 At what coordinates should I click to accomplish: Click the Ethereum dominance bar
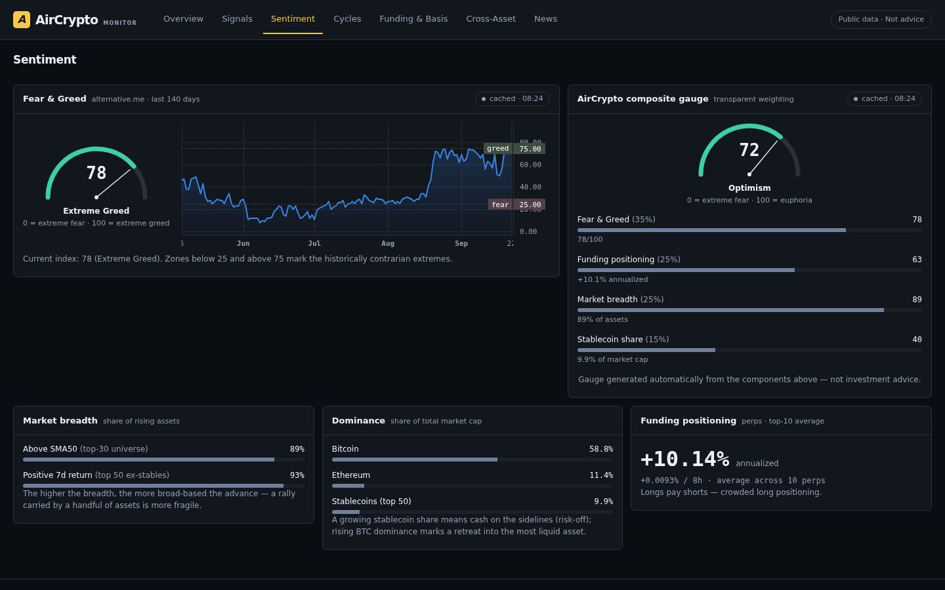[x=472, y=486]
